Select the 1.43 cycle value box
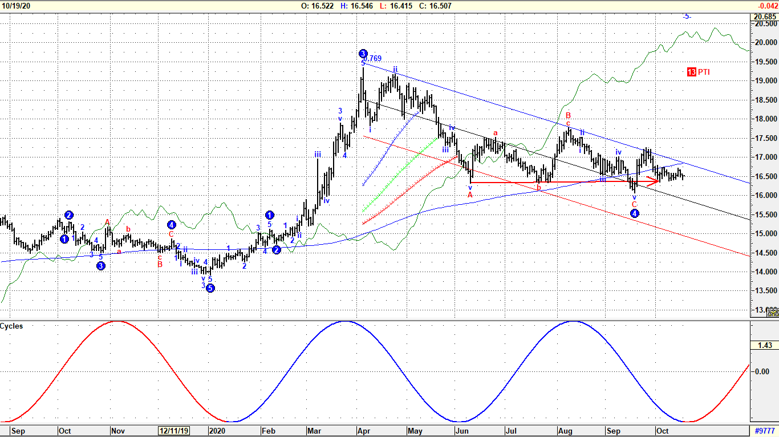Viewport: 779px width, 437px height. (x=765, y=346)
